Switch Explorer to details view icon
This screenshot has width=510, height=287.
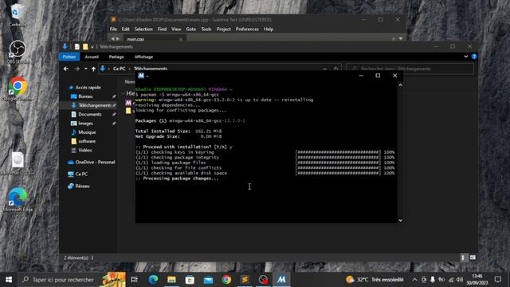[464, 258]
